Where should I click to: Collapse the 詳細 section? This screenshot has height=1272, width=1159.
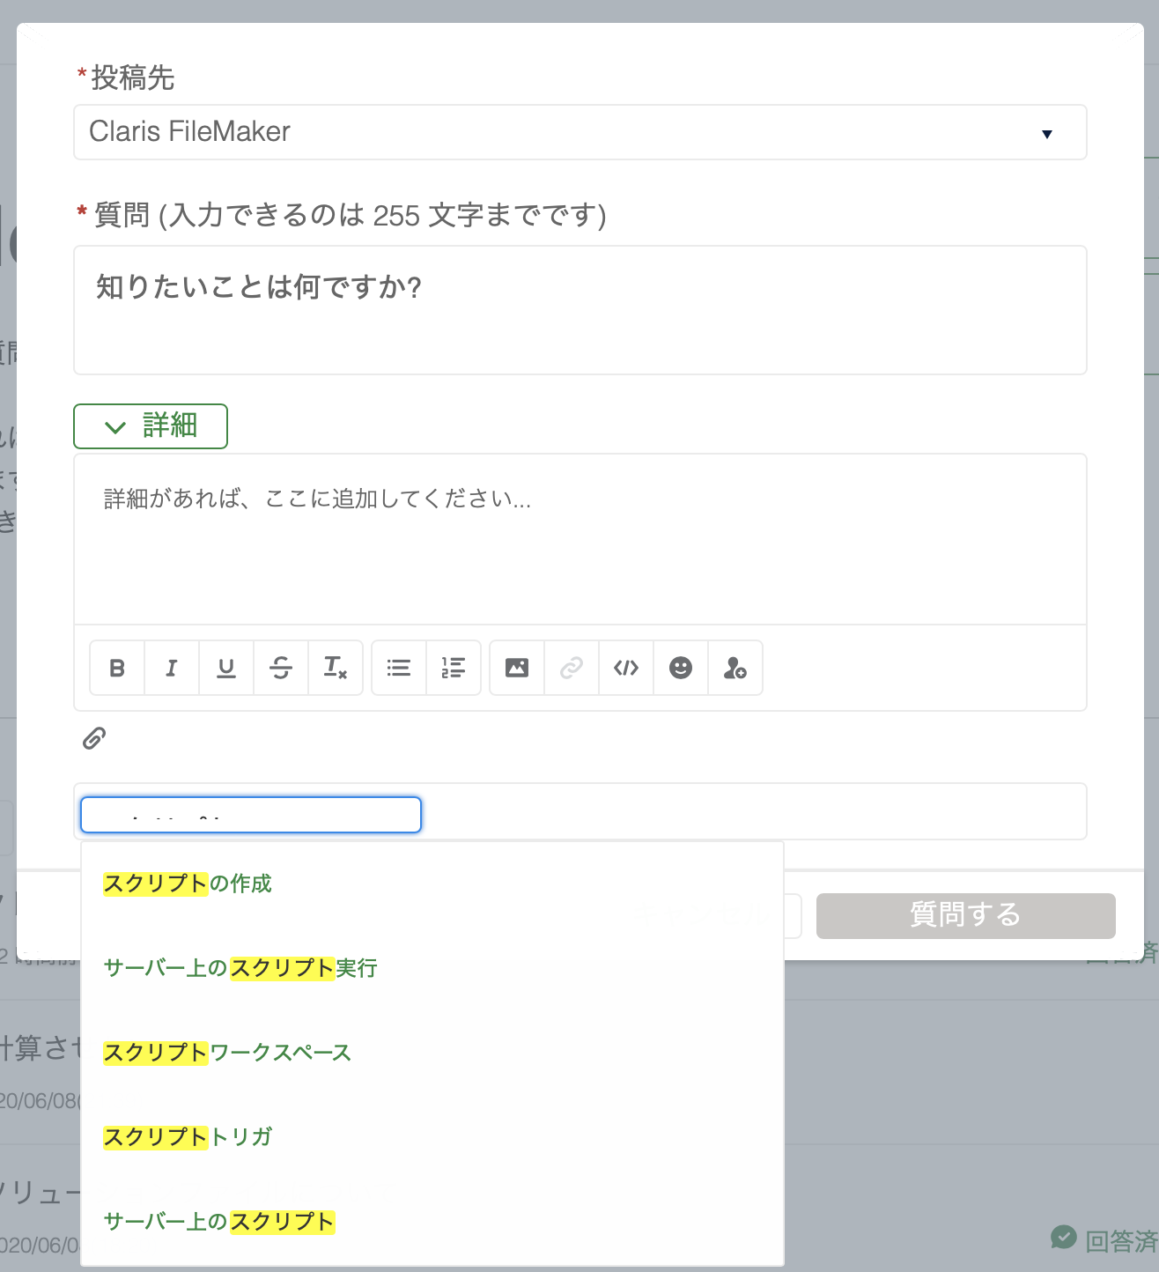151,426
